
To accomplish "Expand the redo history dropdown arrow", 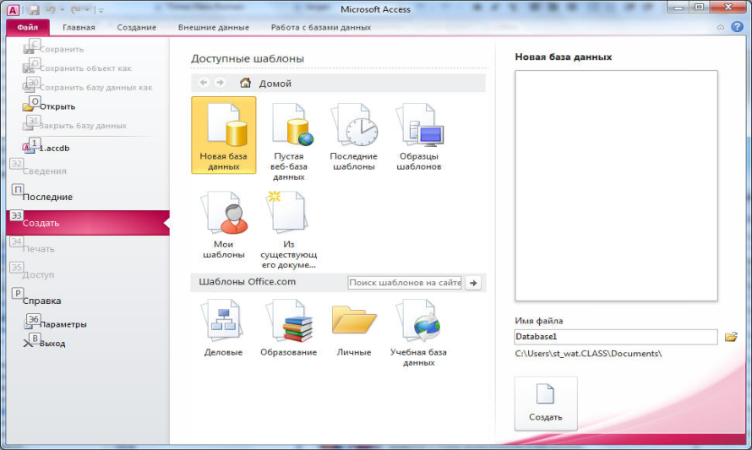I will tap(87, 9).
